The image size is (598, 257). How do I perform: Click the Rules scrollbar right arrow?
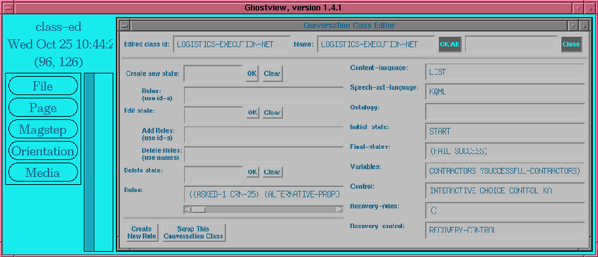tap(339, 210)
